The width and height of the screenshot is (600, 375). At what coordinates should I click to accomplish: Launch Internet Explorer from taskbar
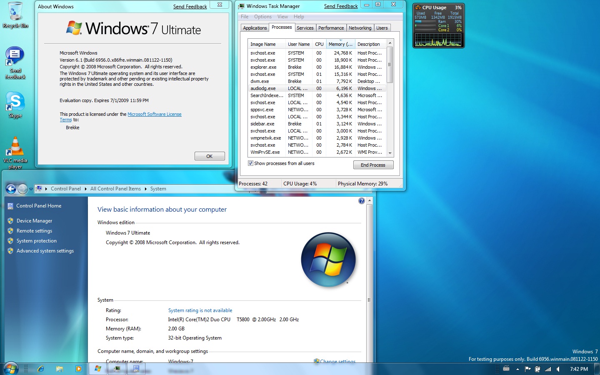tap(41, 369)
